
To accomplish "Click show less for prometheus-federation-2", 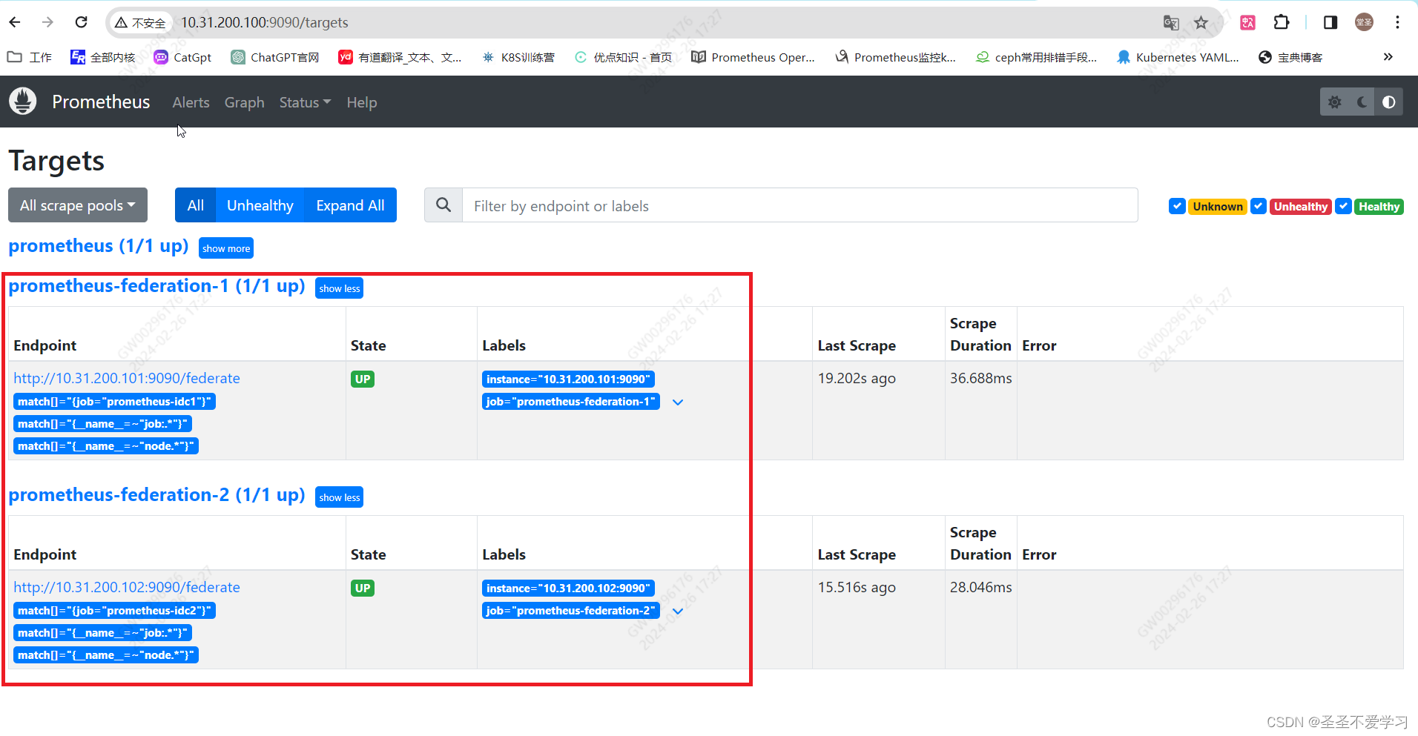I will 340,497.
